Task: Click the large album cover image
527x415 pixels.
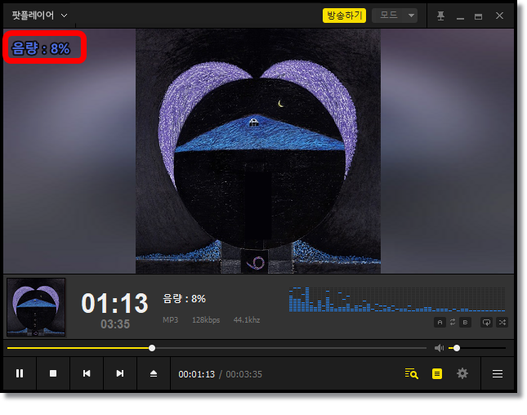Action: coord(258,151)
